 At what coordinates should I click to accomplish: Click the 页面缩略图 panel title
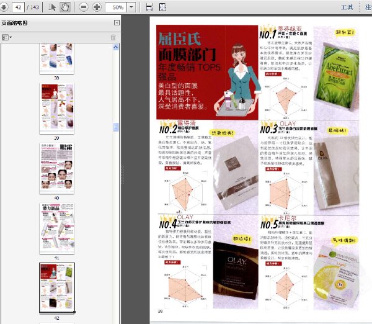click(14, 23)
